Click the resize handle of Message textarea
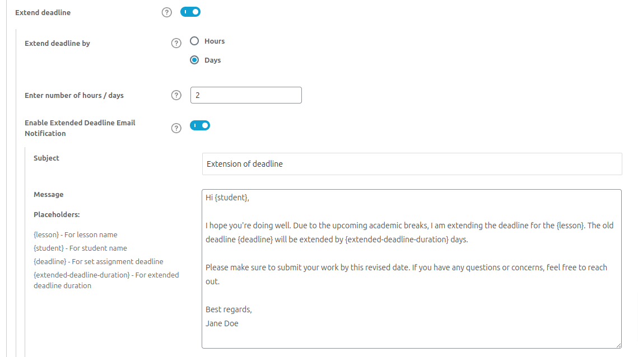Viewport: 638px width, 357px height. click(618, 345)
